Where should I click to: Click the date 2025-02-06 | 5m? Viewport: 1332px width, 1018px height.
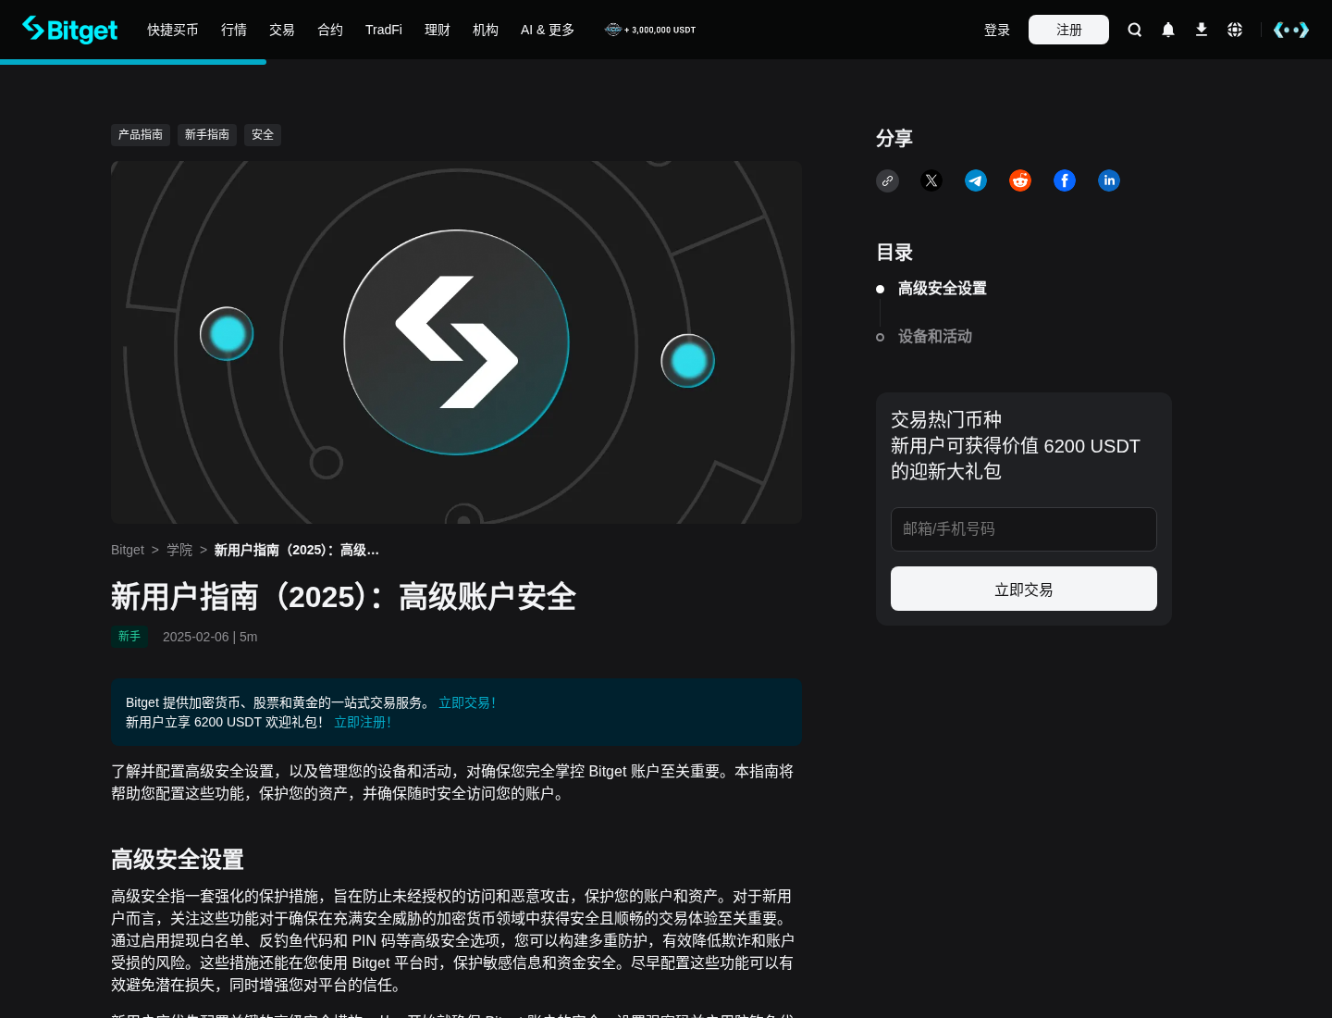coord(210,637)
